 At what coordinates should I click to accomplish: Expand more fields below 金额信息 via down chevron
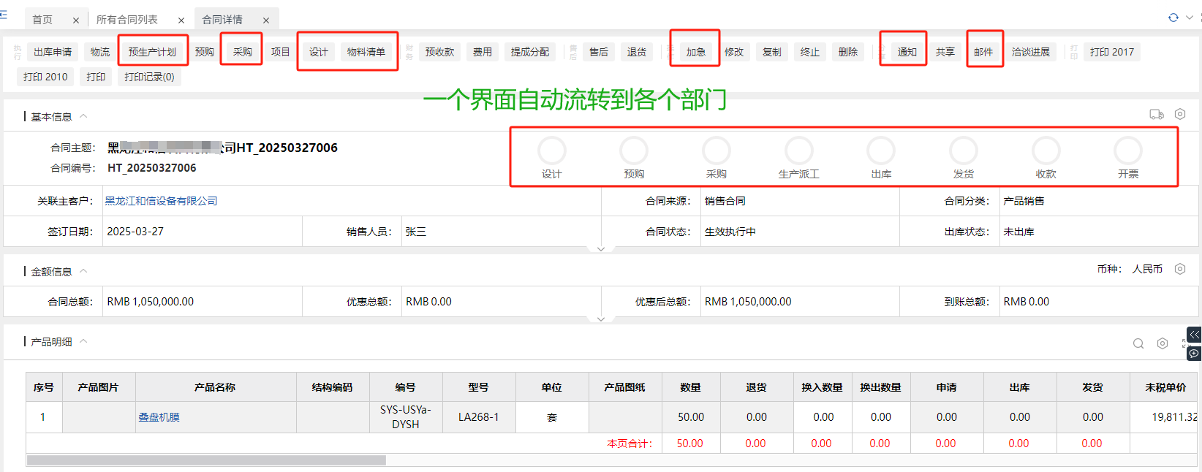(601, 319)
